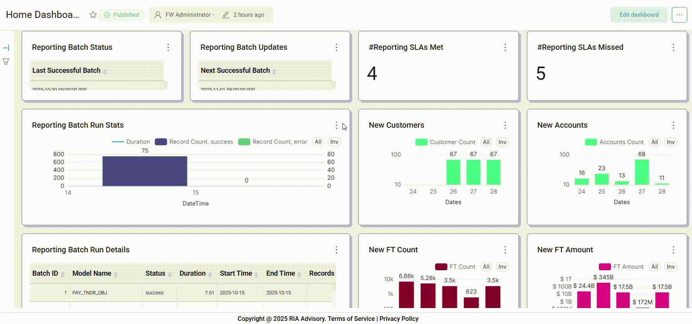Expand the collapsed left sidebar panel
The height and width of the screenshot is (324, 692).
coord(6,48)
